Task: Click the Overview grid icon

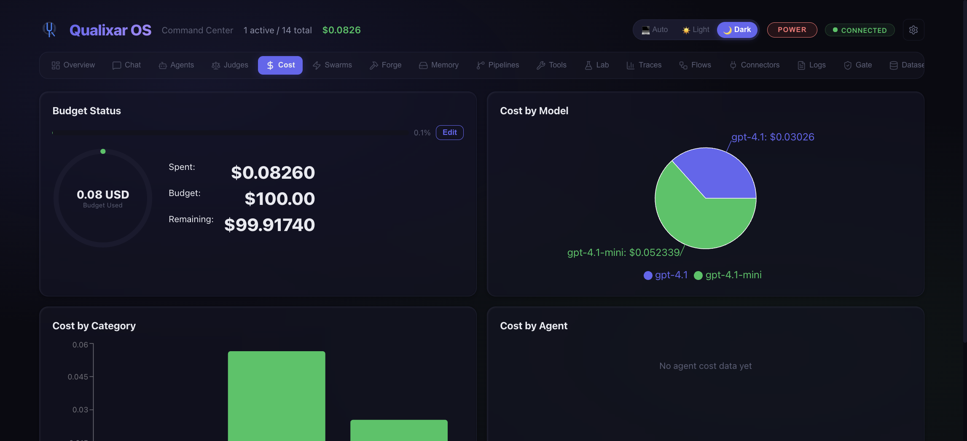Action: click(56, 65)
